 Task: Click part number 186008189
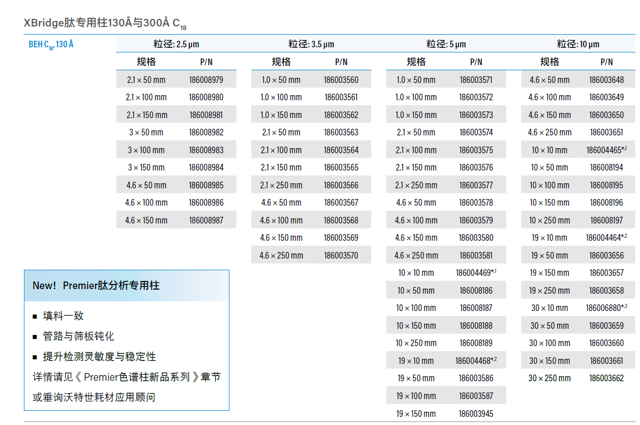click(476, 343)
